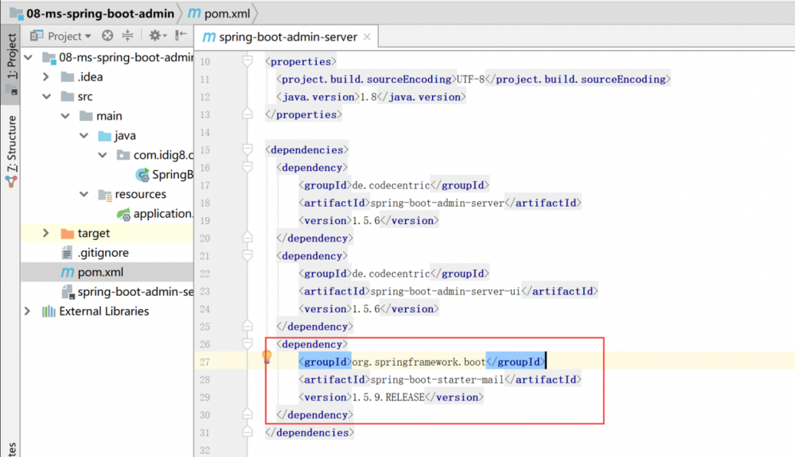Collapse the com.idig8 package
Viewport: 795px width, 457px height.
tap(103, 155)
